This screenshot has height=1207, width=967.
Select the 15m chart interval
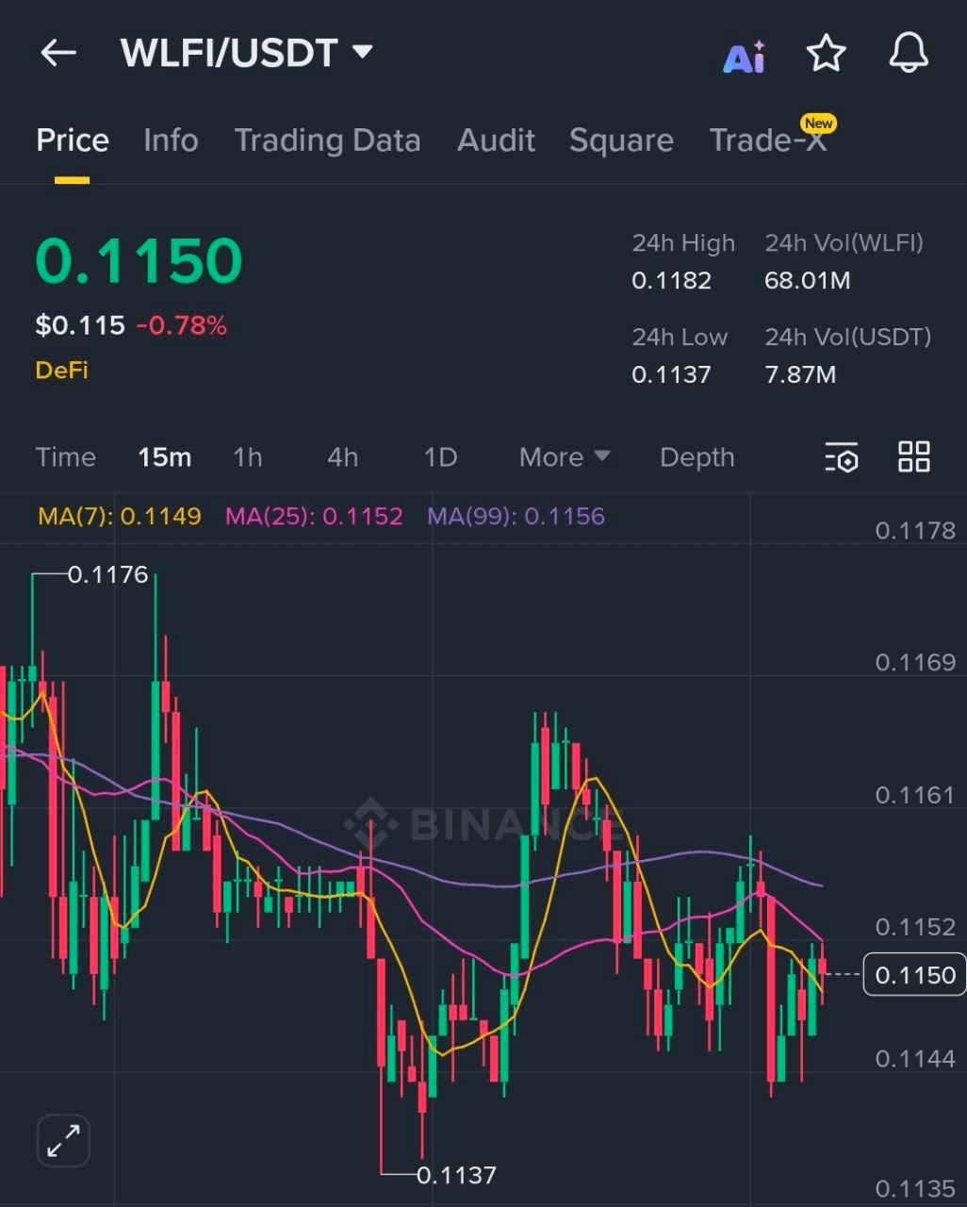click(x=164, y=457)
